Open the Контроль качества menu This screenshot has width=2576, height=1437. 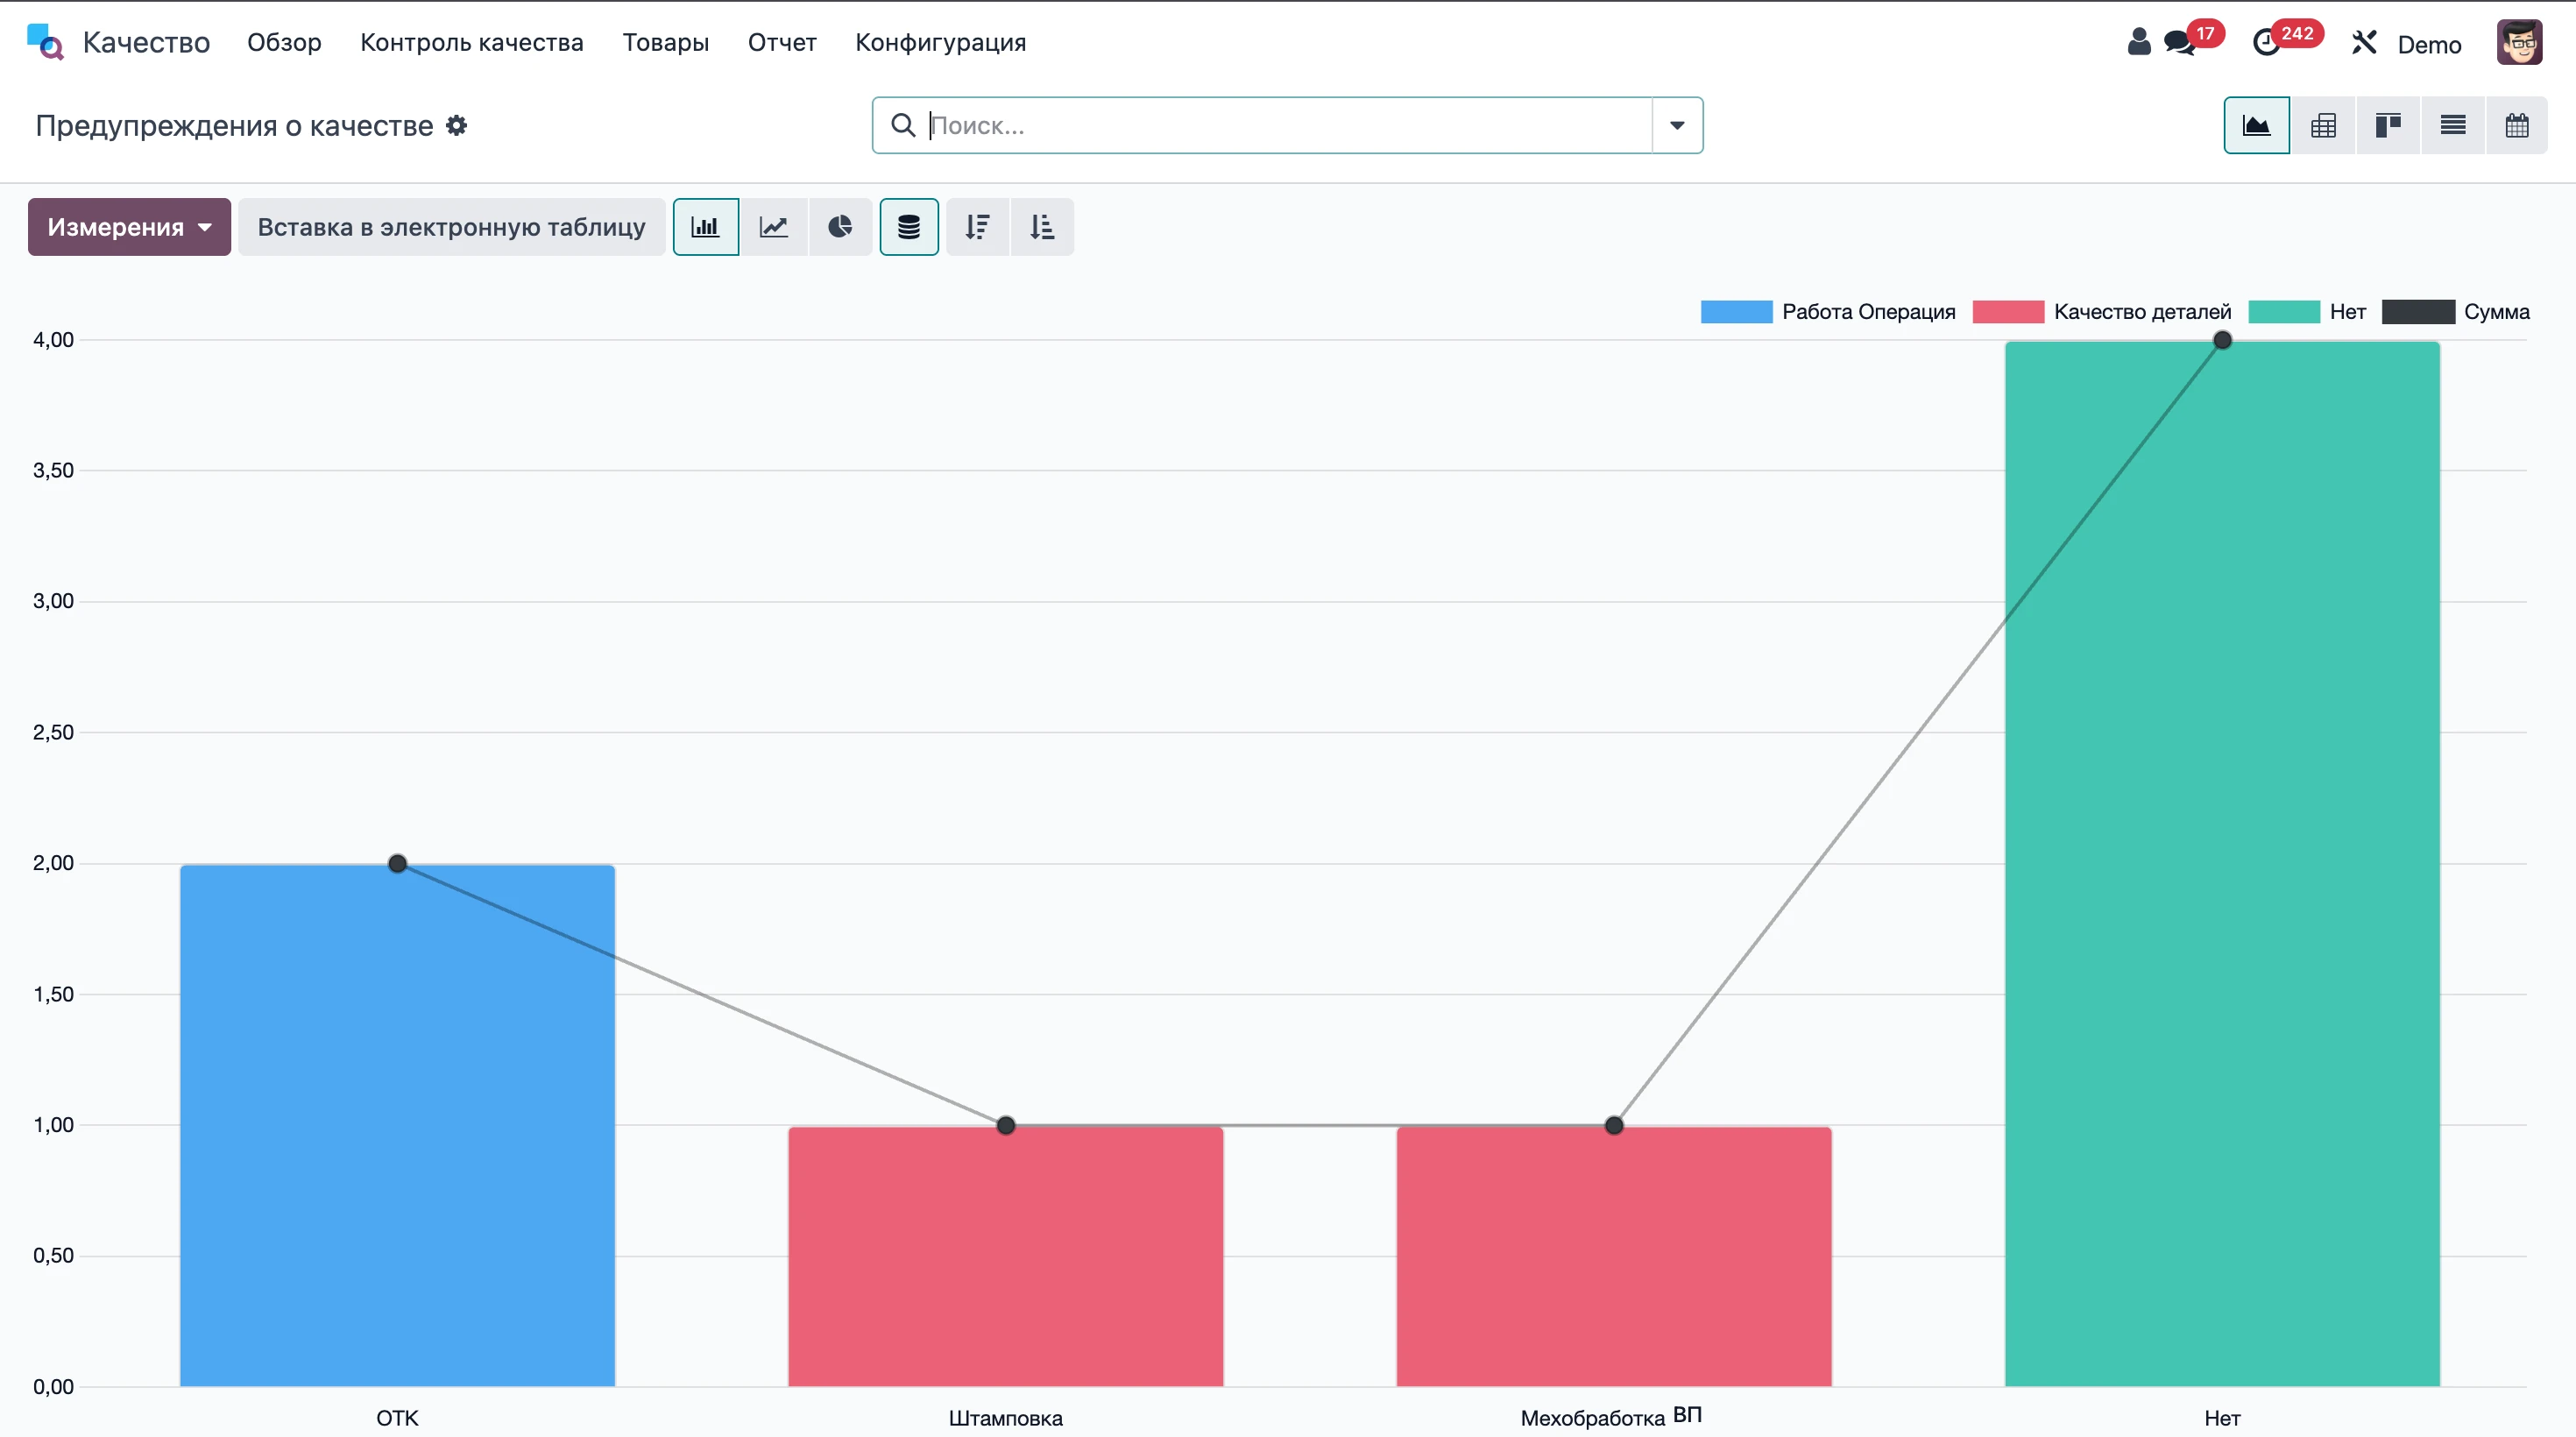(472, 42)
